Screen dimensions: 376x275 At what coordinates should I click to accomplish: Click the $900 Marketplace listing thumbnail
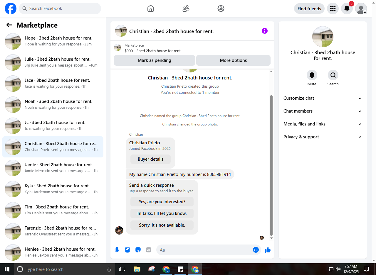click(x=117, y=47)
